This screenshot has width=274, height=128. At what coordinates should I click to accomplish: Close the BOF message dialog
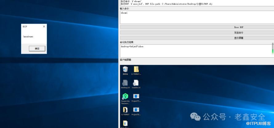pos(44,27)
